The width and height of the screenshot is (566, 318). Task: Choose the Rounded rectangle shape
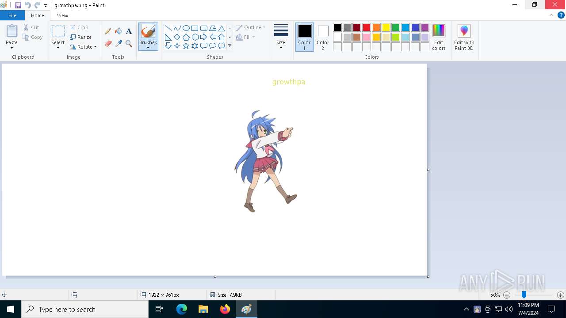click(x=204, y=28)
